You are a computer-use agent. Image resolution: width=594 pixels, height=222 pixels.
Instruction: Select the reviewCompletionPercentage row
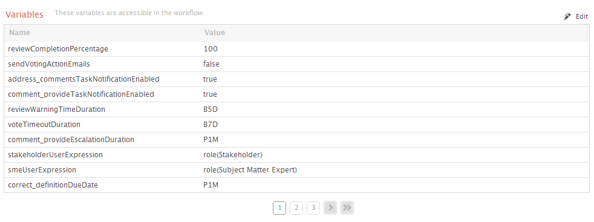(296, 49)
